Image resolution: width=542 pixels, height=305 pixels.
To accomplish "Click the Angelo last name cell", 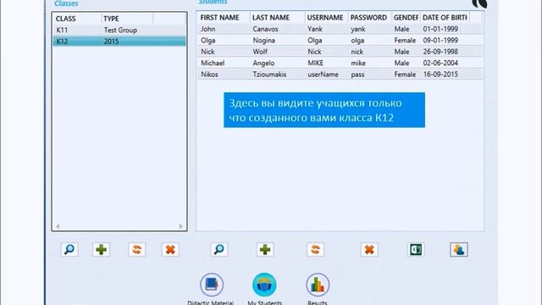I will pos(263,63).
